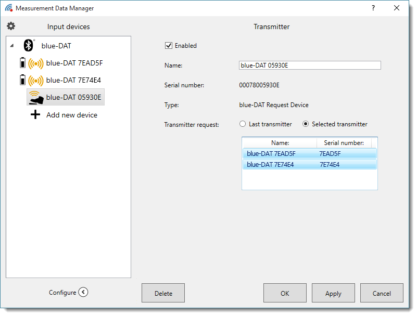The image size is (417, 316).
Task: Select the Last transmitter radio option
Action: pos(243,124)
